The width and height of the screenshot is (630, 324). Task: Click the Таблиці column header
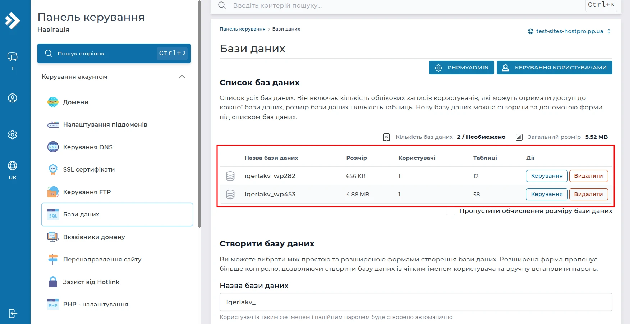[x=485, y=158]
